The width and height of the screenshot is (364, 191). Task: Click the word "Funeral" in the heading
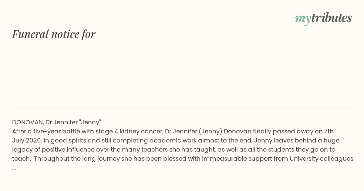coord(30,34)
